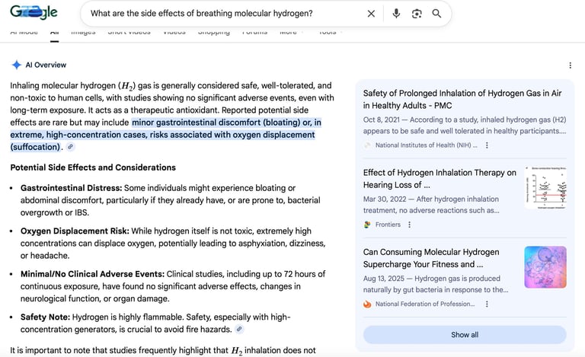This screenshot has width=585, height=357.
Task: Open the three-dot menu beside National Federation of Profession...
Action: (x=487, y=304)
